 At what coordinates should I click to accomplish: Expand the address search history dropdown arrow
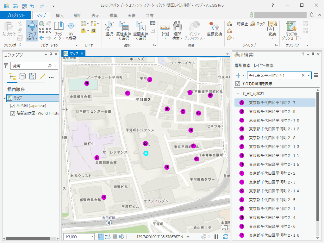pos(308,76)
